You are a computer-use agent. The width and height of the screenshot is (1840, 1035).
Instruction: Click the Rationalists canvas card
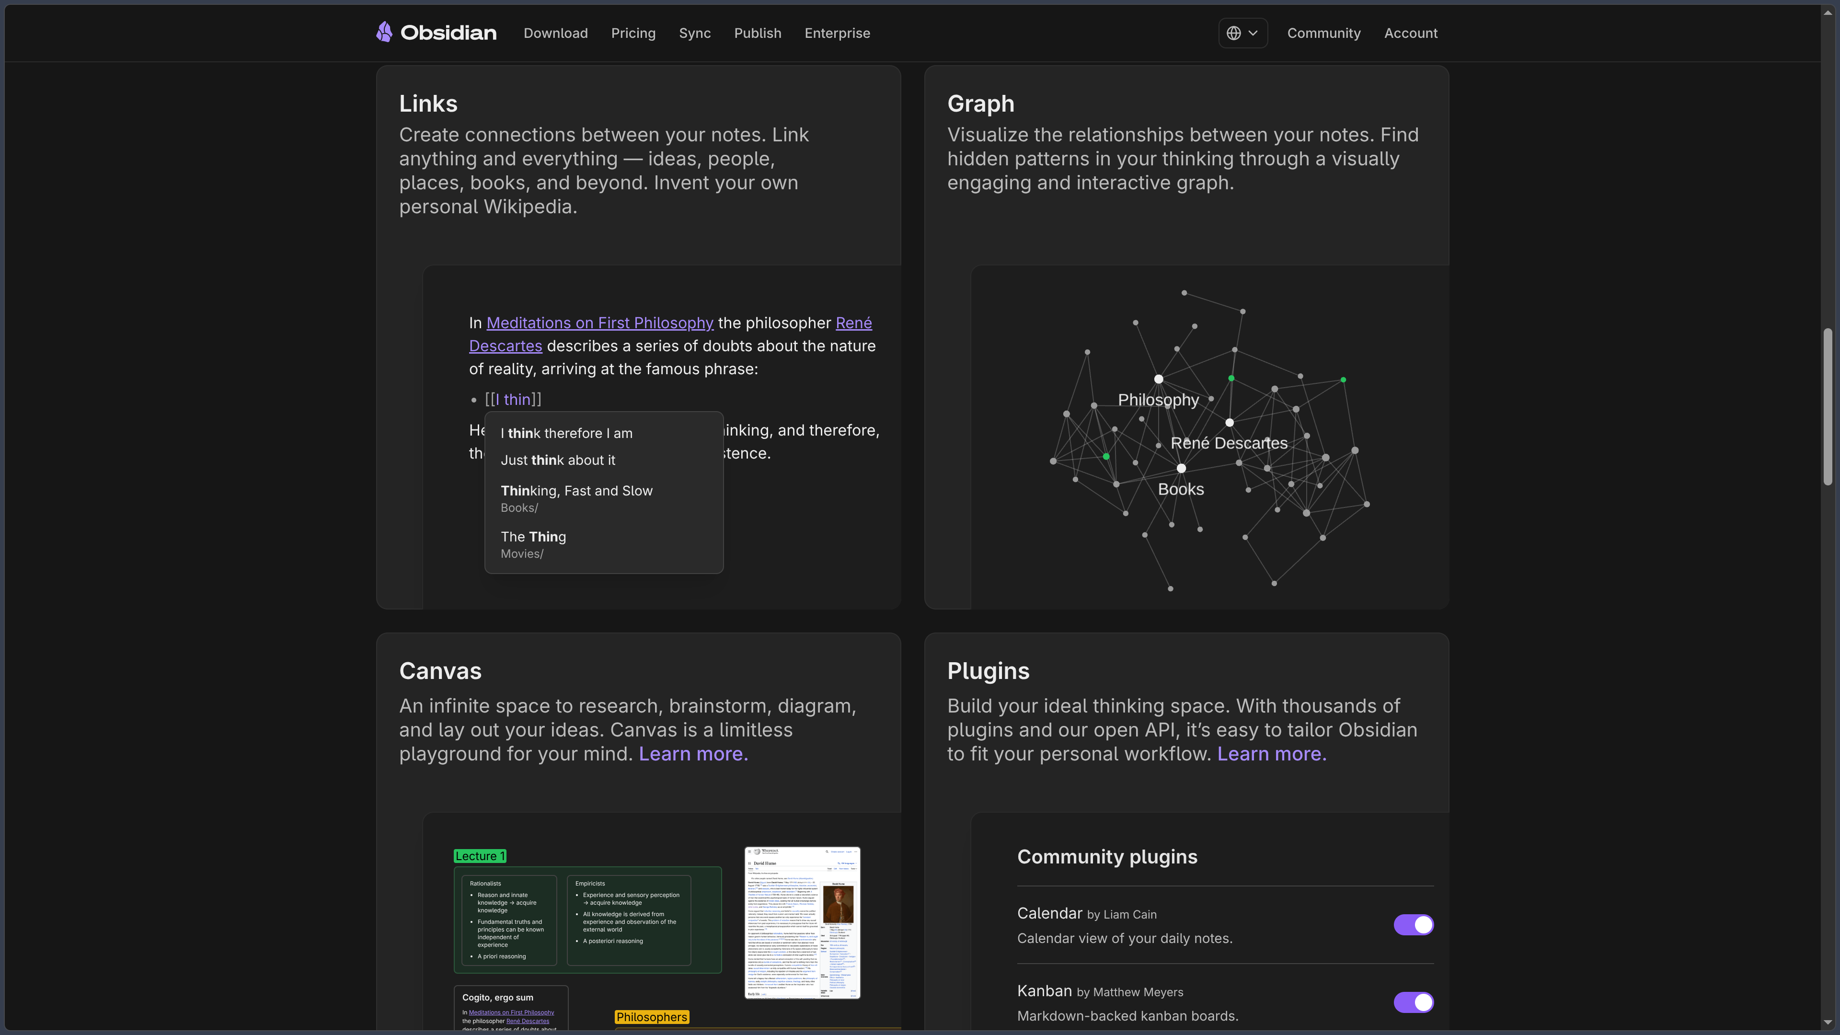pyautogui.click(x=508, y=920)
